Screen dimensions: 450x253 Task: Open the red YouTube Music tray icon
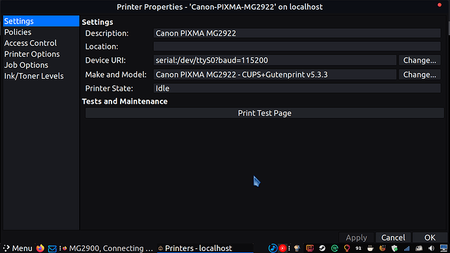point(282,248)
